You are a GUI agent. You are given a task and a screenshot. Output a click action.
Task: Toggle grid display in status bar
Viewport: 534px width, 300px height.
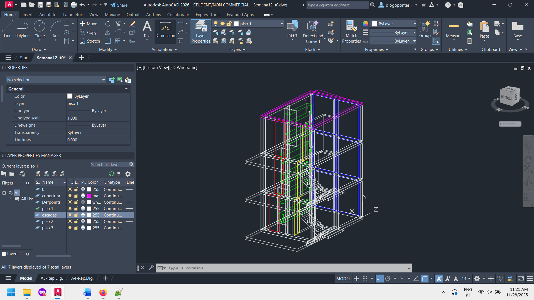click(x=356, y=279)
